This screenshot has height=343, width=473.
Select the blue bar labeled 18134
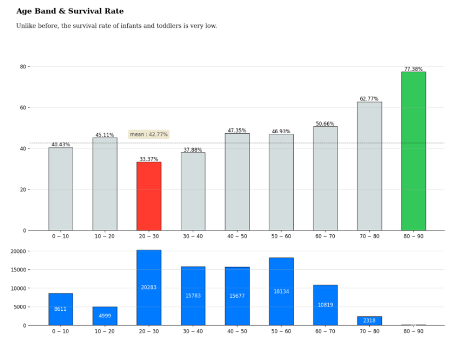pyautogui.click(x=281, y=292)
